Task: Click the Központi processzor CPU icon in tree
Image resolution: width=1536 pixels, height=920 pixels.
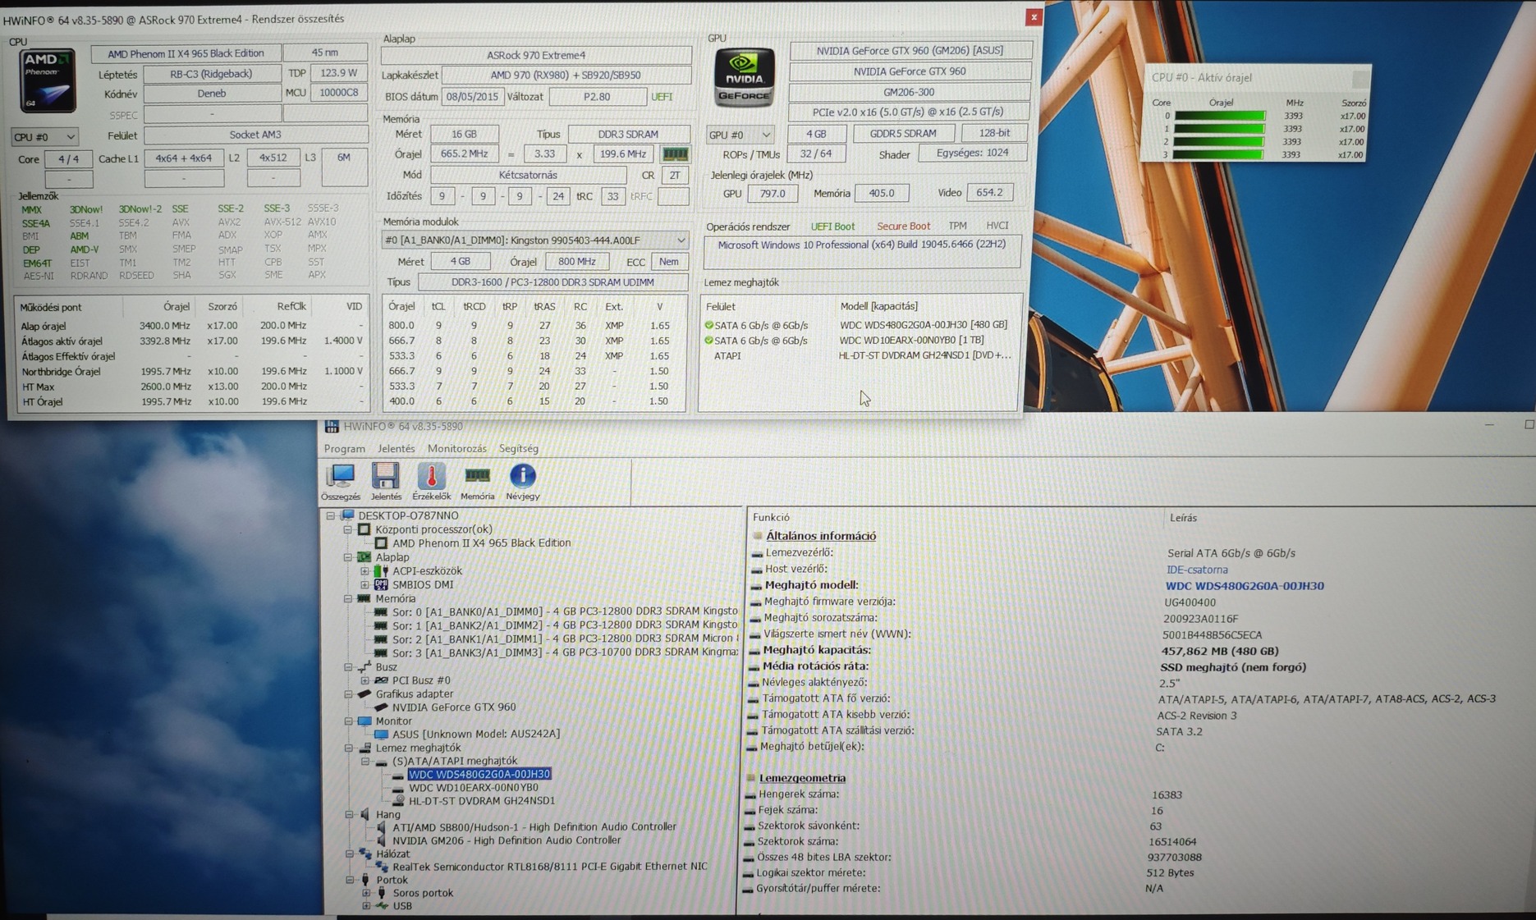Action: pyautogui.click(x=365, y=529)
